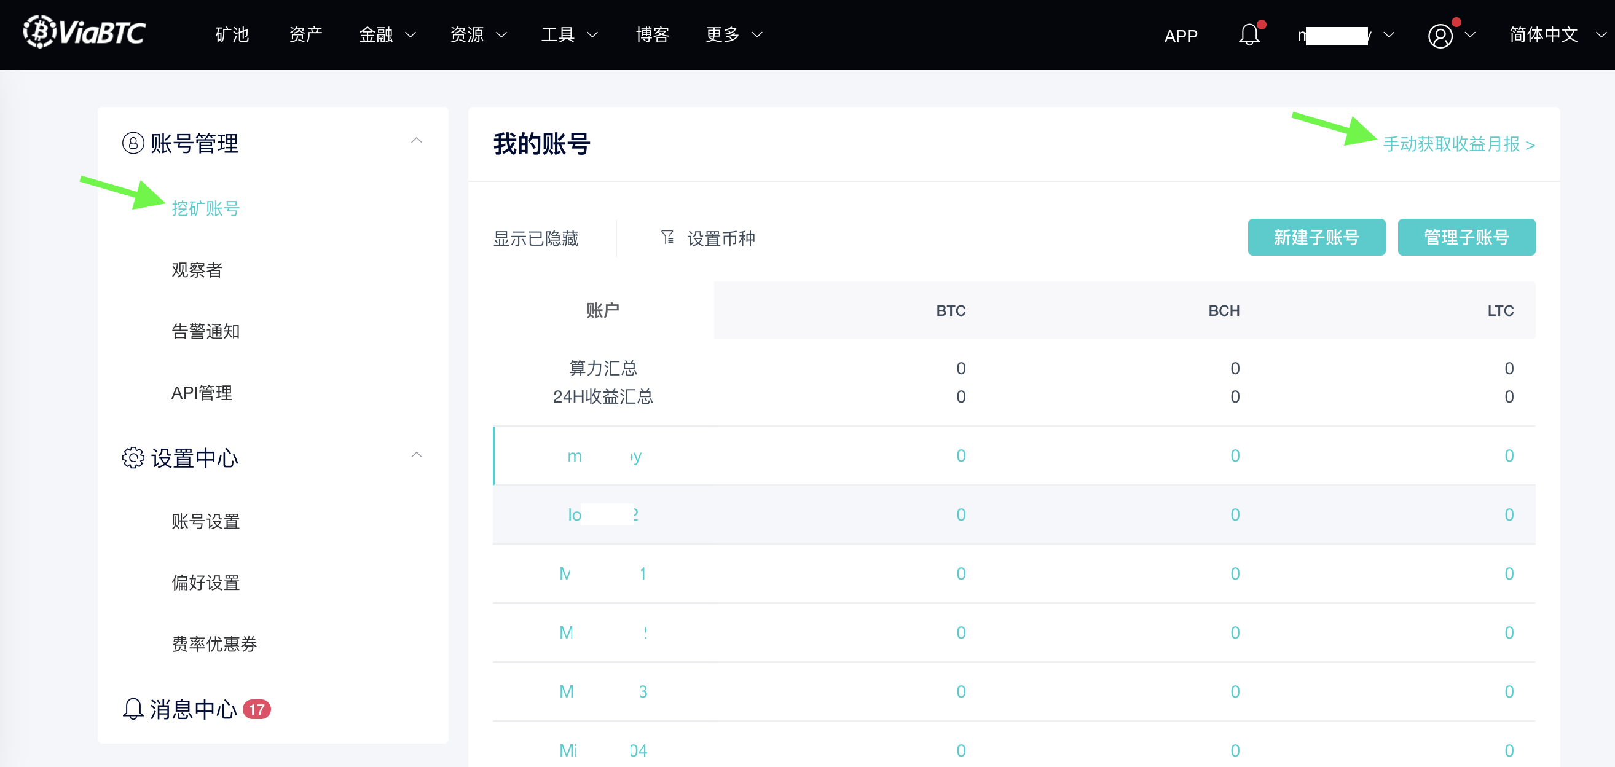Click 24H收益汇总 row label
Image resolution: width=1615 pixels, height=767 pixels.
pos(602,396)
